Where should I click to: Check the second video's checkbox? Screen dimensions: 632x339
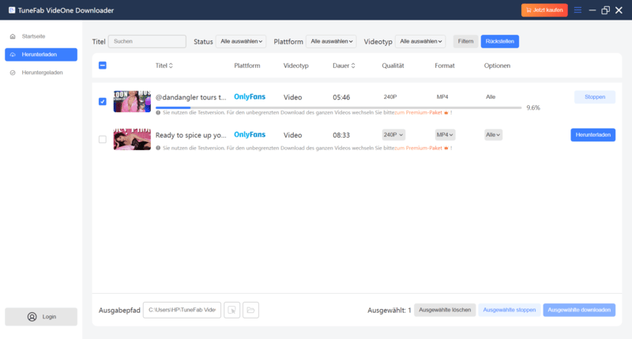coord(103,139)
